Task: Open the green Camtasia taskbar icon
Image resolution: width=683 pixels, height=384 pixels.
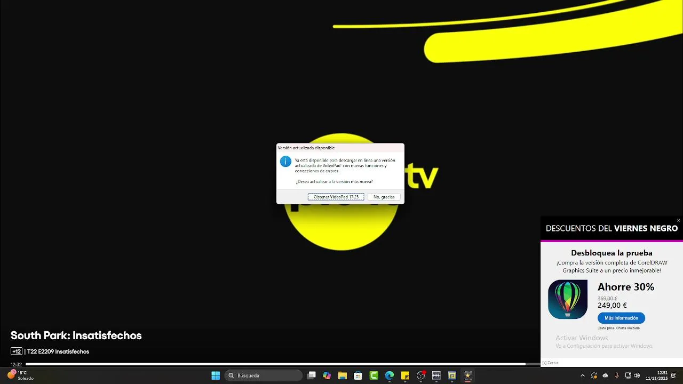Action: coord(374,375)
